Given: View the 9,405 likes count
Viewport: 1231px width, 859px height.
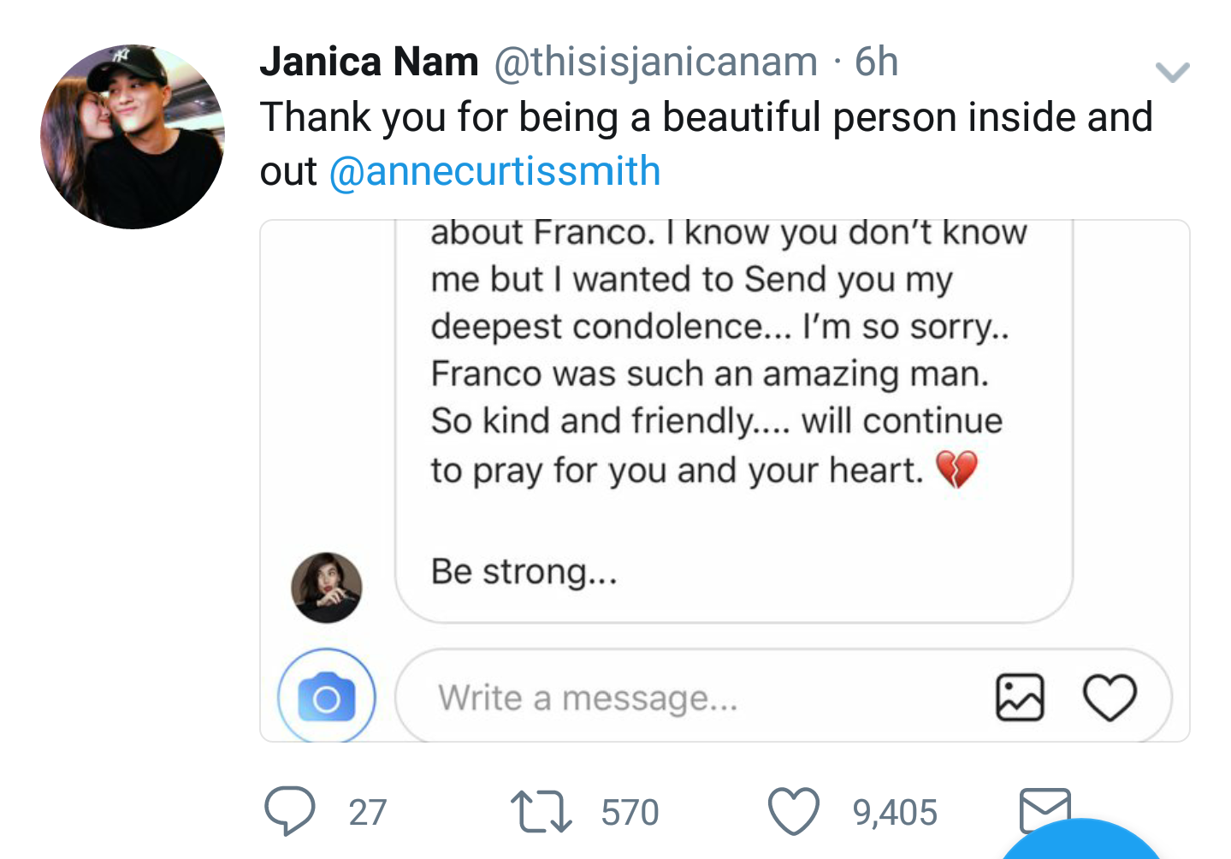Looking at the screenshot, I should tap(895, 812).
